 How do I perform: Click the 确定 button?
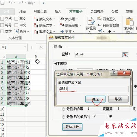tap(95, 99)
